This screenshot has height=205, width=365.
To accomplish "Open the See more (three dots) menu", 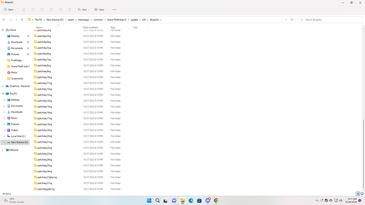I will [114, 10].
